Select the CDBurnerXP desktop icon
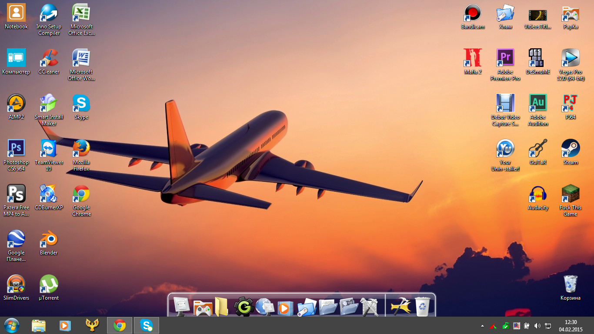Image resolution: width=594 pixels, height=334 pixels. coord(49,197)
